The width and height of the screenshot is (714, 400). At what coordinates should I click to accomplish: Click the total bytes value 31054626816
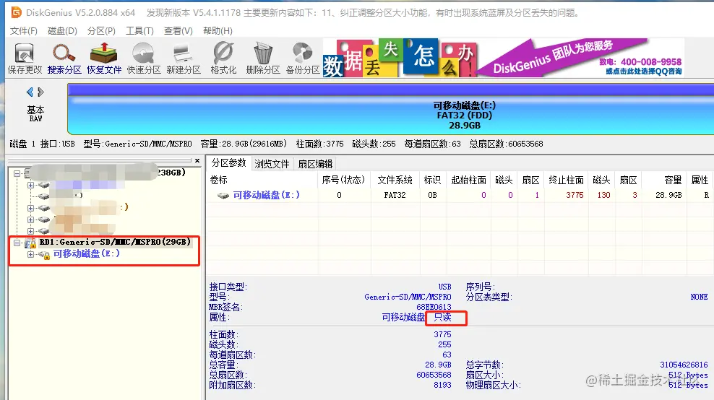pyautogui.click(x=684, y=365)
